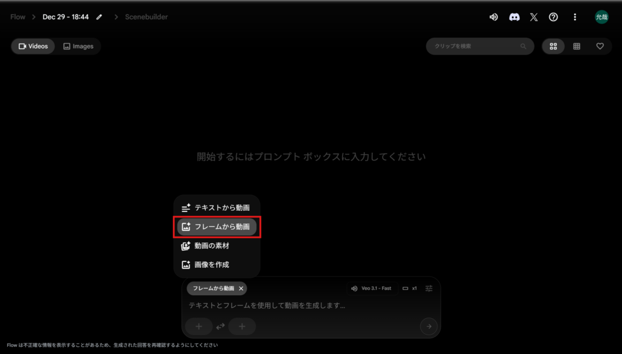Open the Veo 3.1 - Fast model selector
622x354 pixels.
[371, 289]
